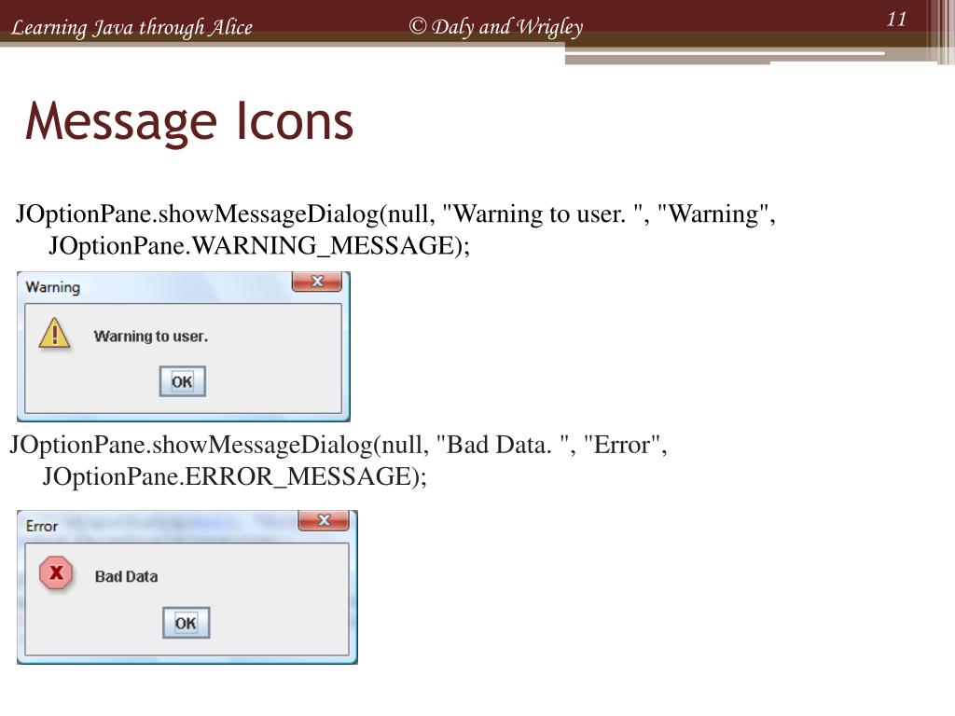Image resolution: width=955 pixels, height=716 pixels.
Task: Close the Error dialog window
Action: click(x=324, y=520)
